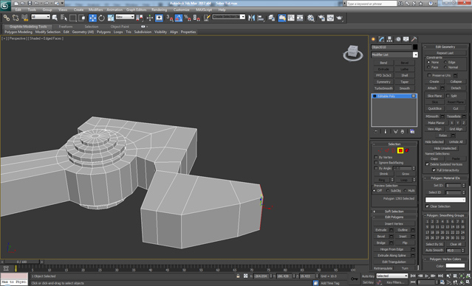The width and height of the screenshot is (472, 286).
Task: Select the Edge sub-object level icon
Action: (x=387, y=150)
